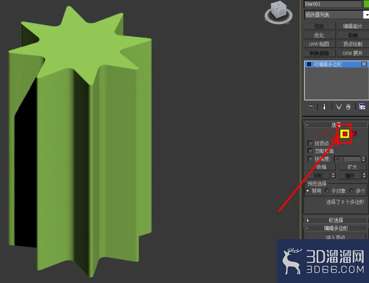The height and width of the screenshot is (283, 369).
Task: Click the Pin Stack icon
Action: coord(310,107)
